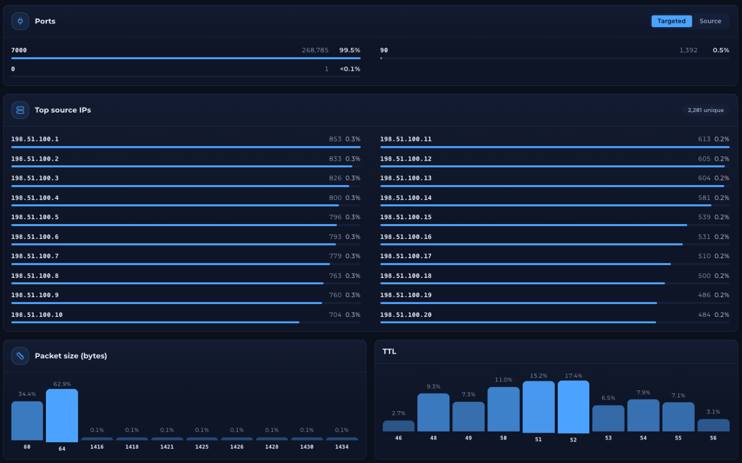The width and height of the screenshot is (742, 463).
Task: Click the Ports panel heading
Action: (x=45, y=21)
